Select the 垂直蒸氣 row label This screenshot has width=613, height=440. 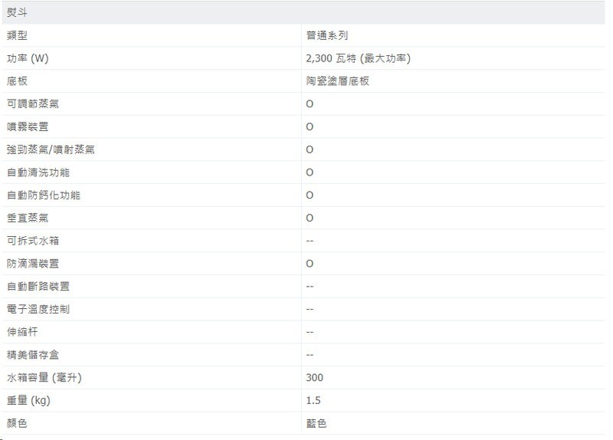click(27, 218)
